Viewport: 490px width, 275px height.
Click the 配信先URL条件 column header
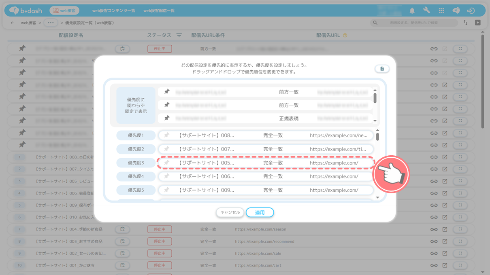point(208,36)
